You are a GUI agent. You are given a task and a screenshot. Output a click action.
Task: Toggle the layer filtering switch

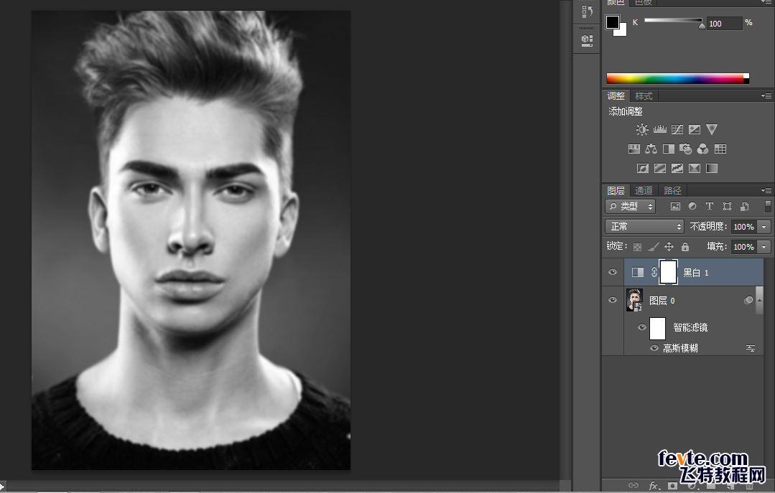pos(768,206)
